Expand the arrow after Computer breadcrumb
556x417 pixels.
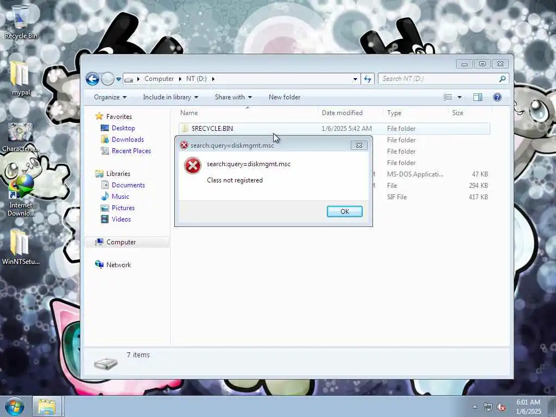click(180, 79)
